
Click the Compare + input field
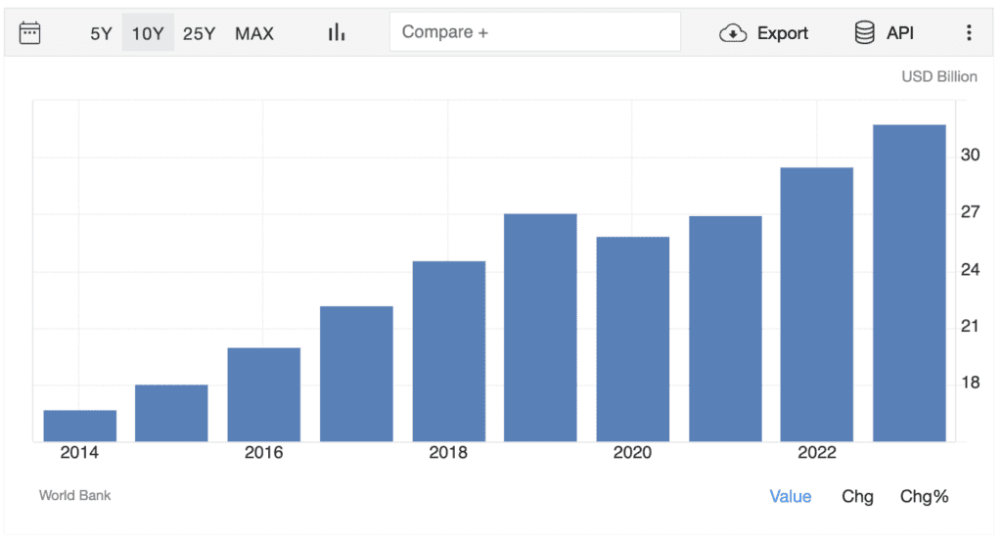535,32
